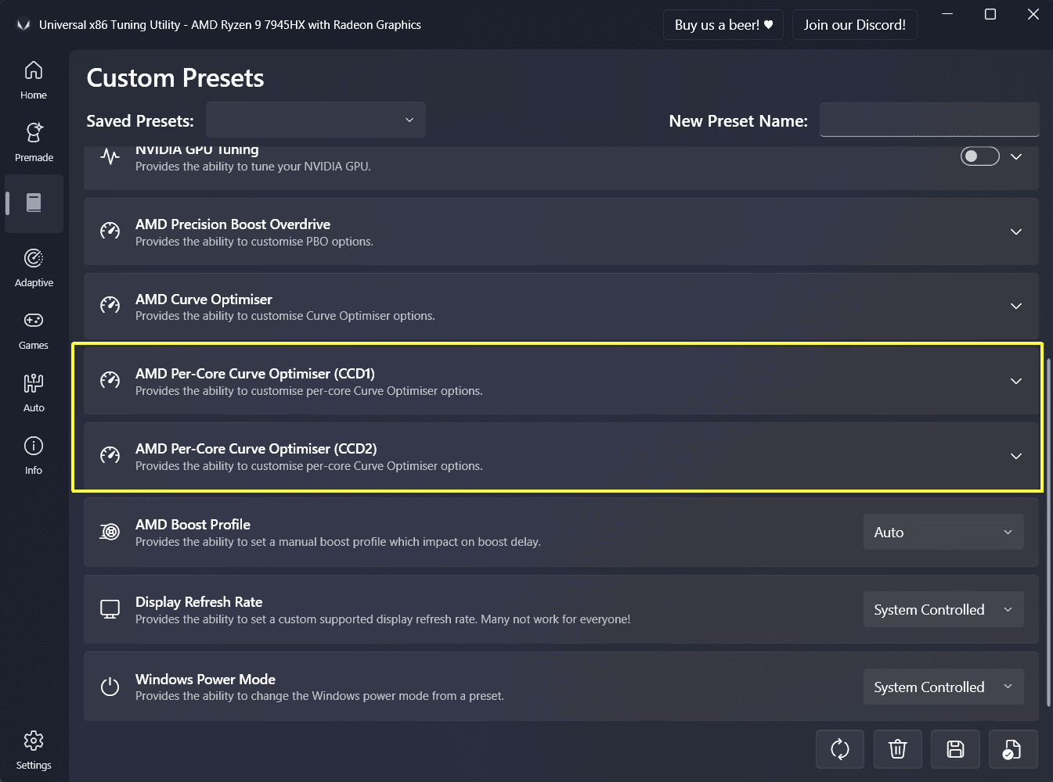Image resolution: width=1053 pixels, height=782 pixels.
Task: Click the Join our Discord button
Action: [854, 25]
